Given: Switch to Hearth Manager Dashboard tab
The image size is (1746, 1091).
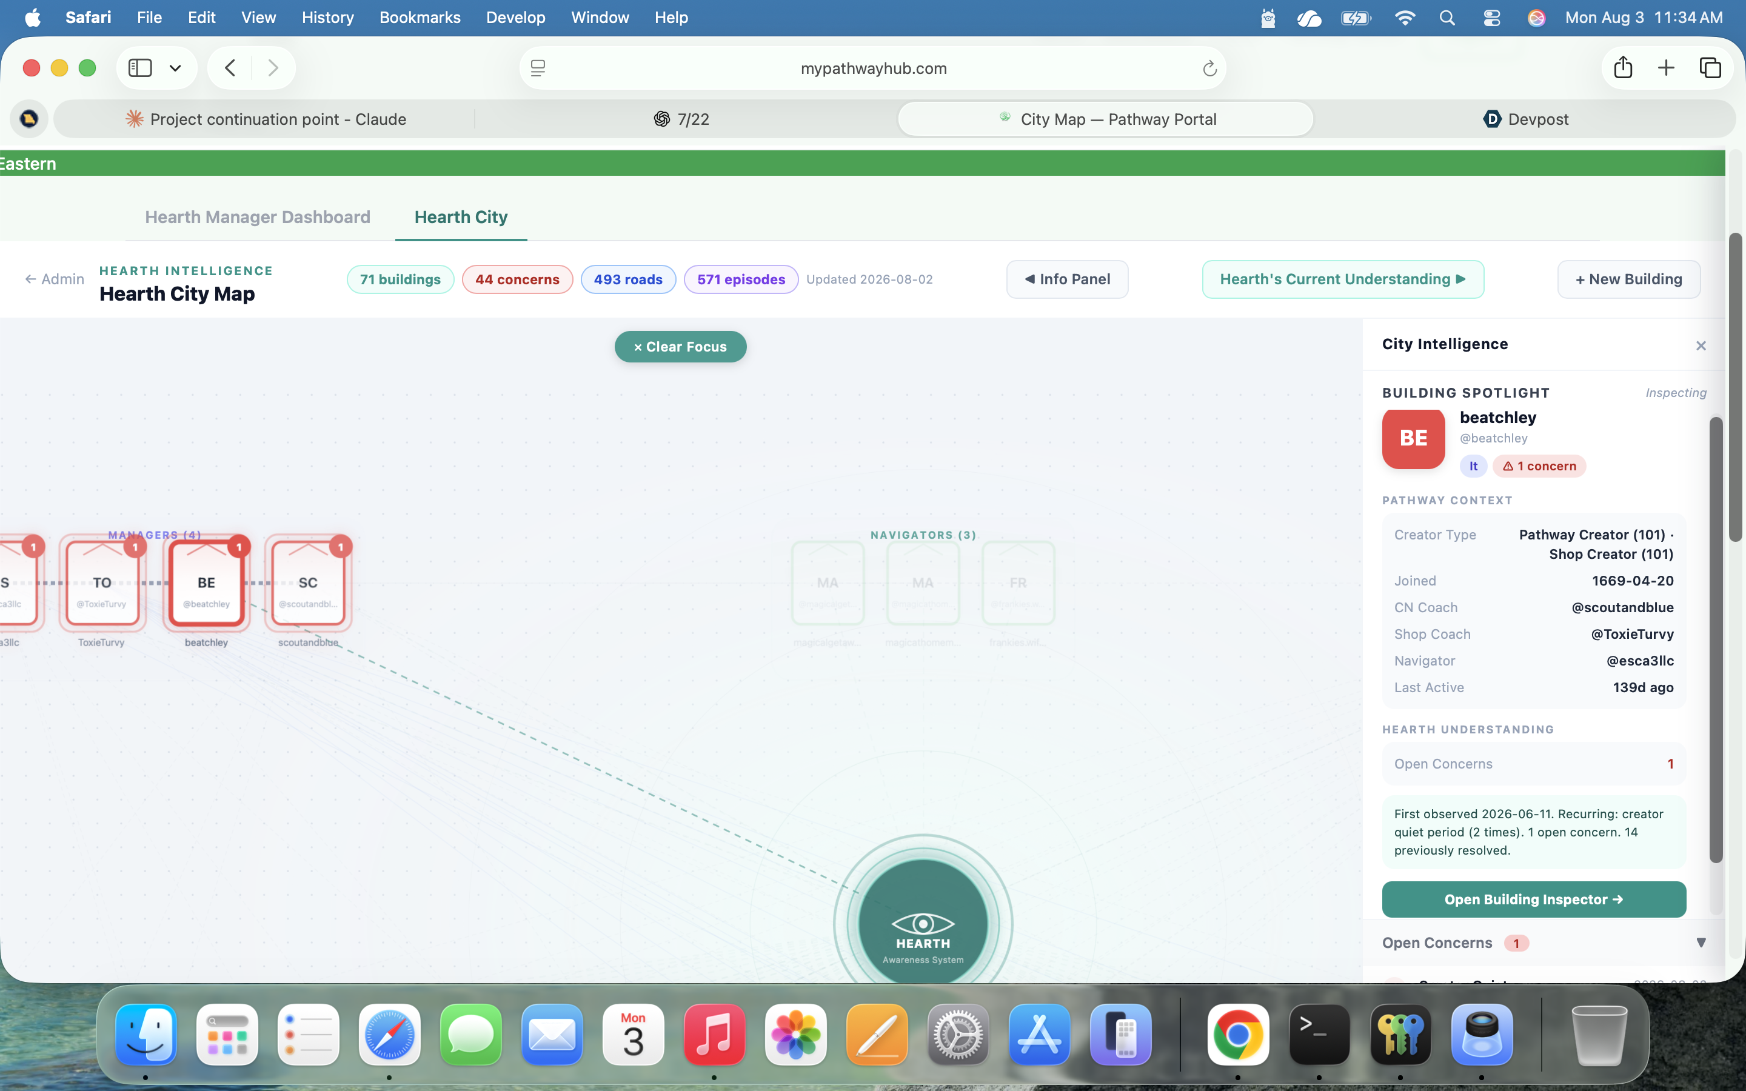Looking at the screenshot, I should [258, 217].
